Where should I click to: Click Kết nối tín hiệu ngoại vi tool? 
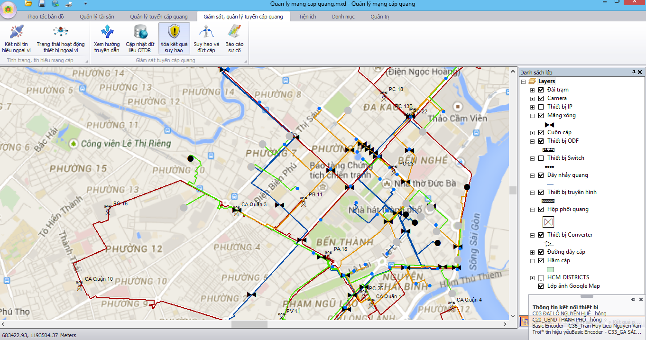pyautogui.click(x=17, y=39)
